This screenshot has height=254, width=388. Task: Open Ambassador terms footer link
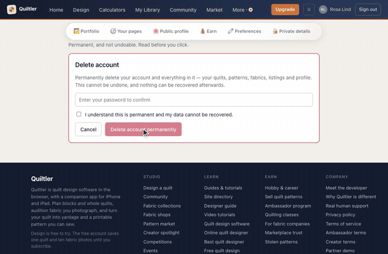[x=346, y=233]
